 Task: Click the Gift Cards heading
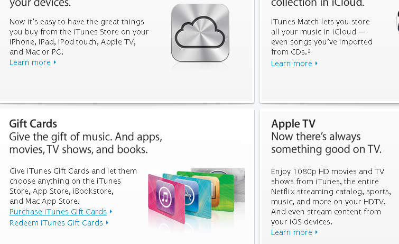33,124
